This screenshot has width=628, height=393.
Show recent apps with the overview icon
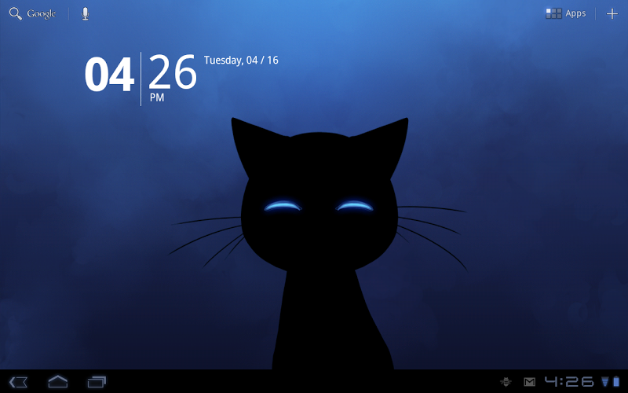pyautogui.click(x=97, y=382)
